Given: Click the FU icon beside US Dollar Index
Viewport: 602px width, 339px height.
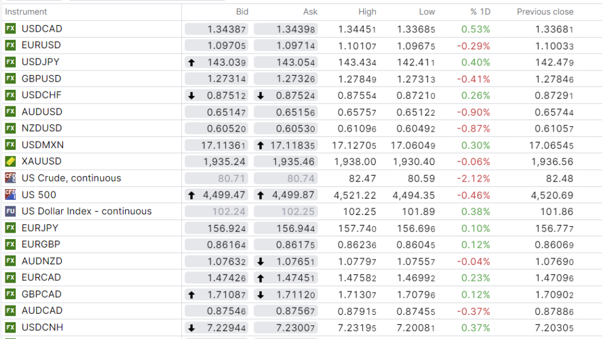Looking at the screenshot, I should click(x=10, y=212).
